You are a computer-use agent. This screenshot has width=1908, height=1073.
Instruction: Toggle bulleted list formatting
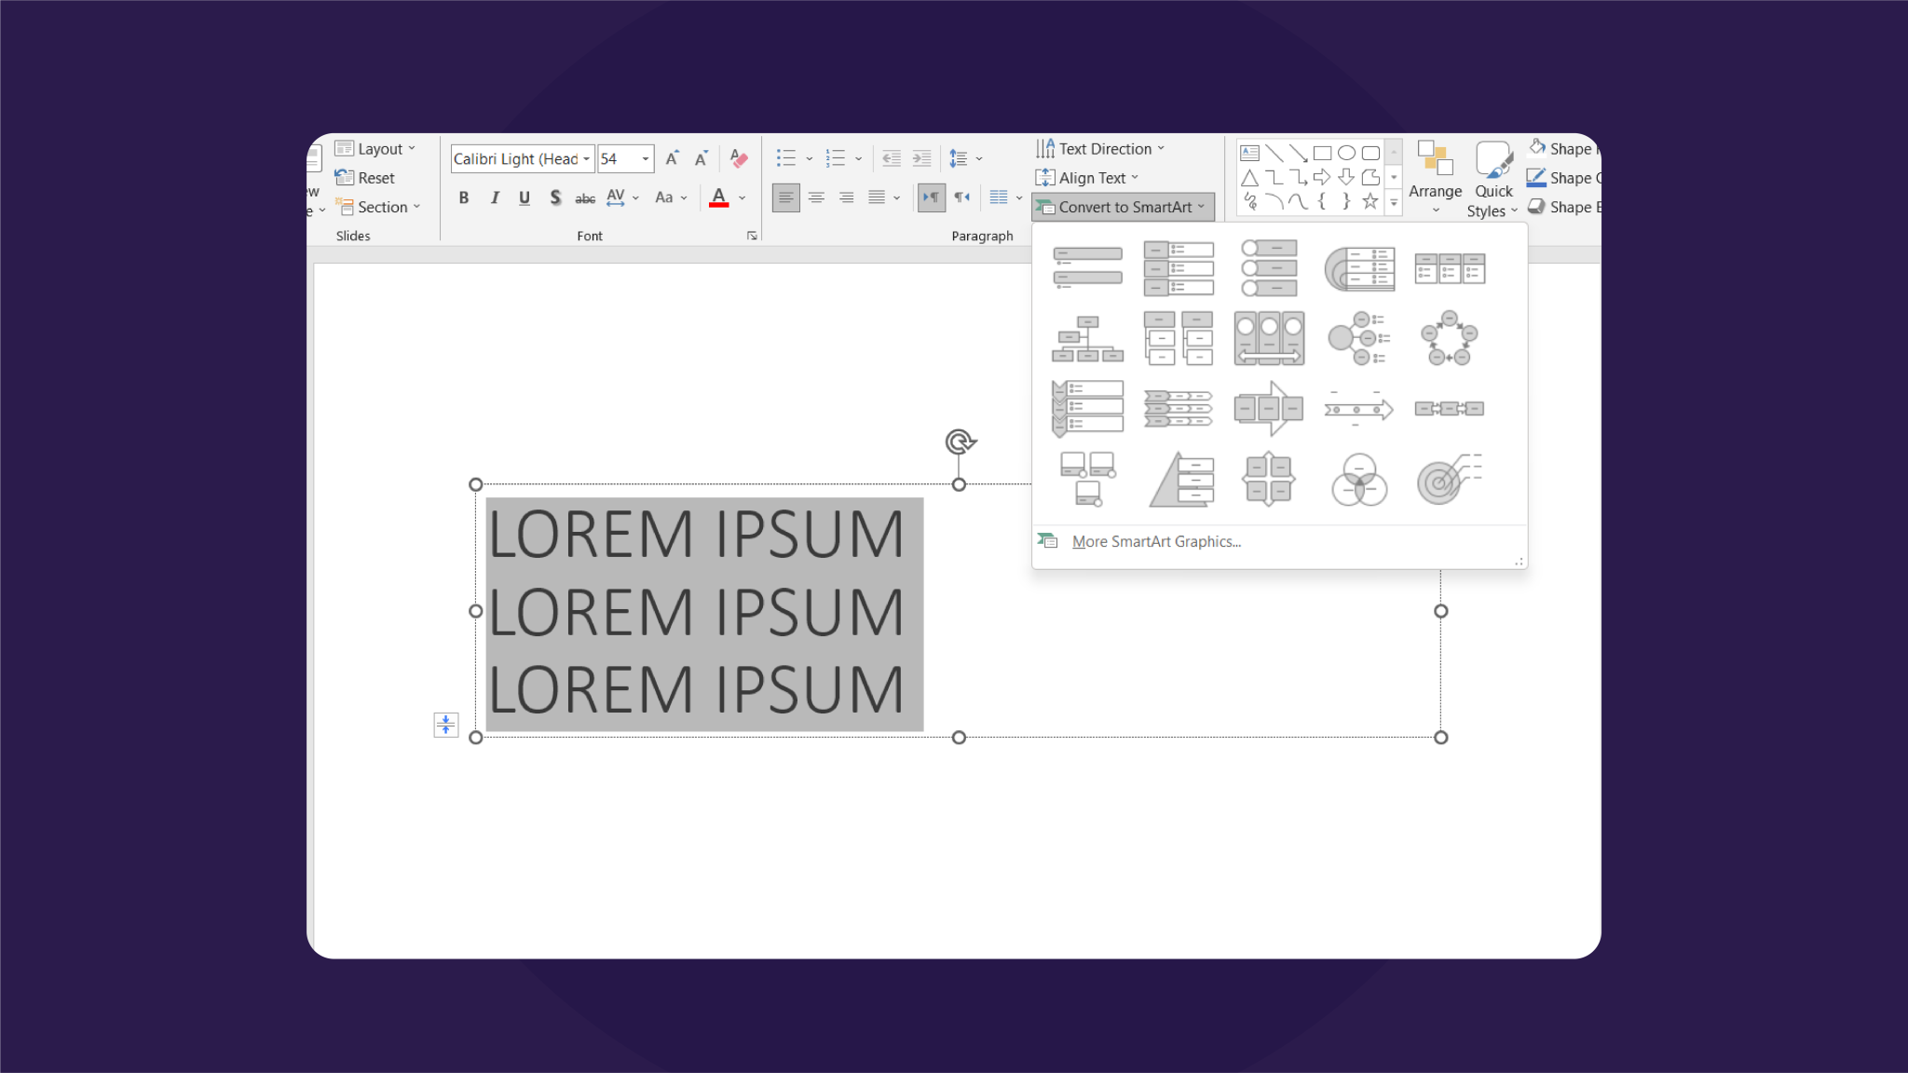tap(787, 157)
